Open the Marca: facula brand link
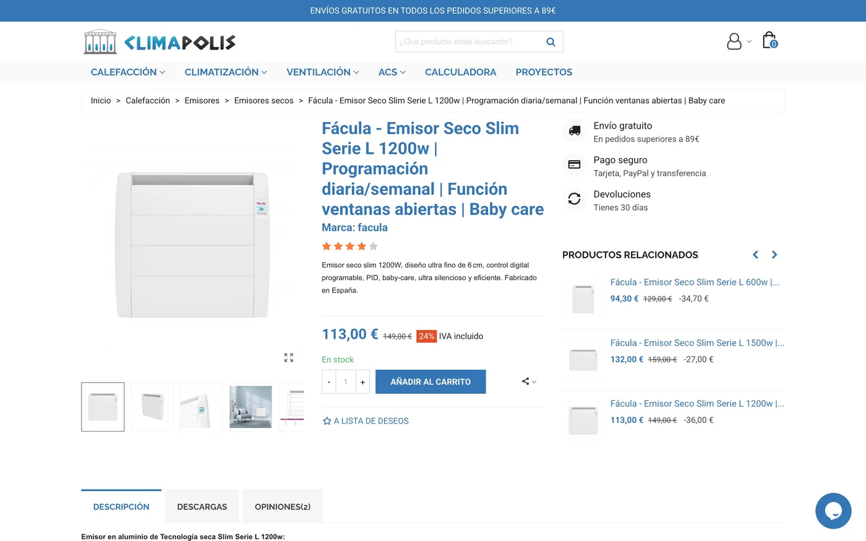The width and height of the screenshot is (866, 541). click(x=354, y=228)
